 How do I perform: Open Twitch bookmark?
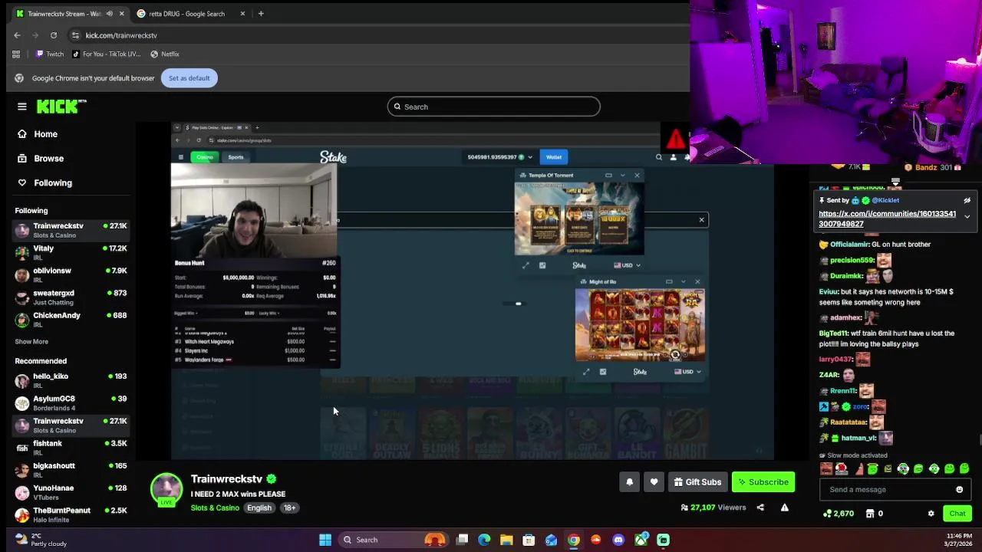coord(50,54)
